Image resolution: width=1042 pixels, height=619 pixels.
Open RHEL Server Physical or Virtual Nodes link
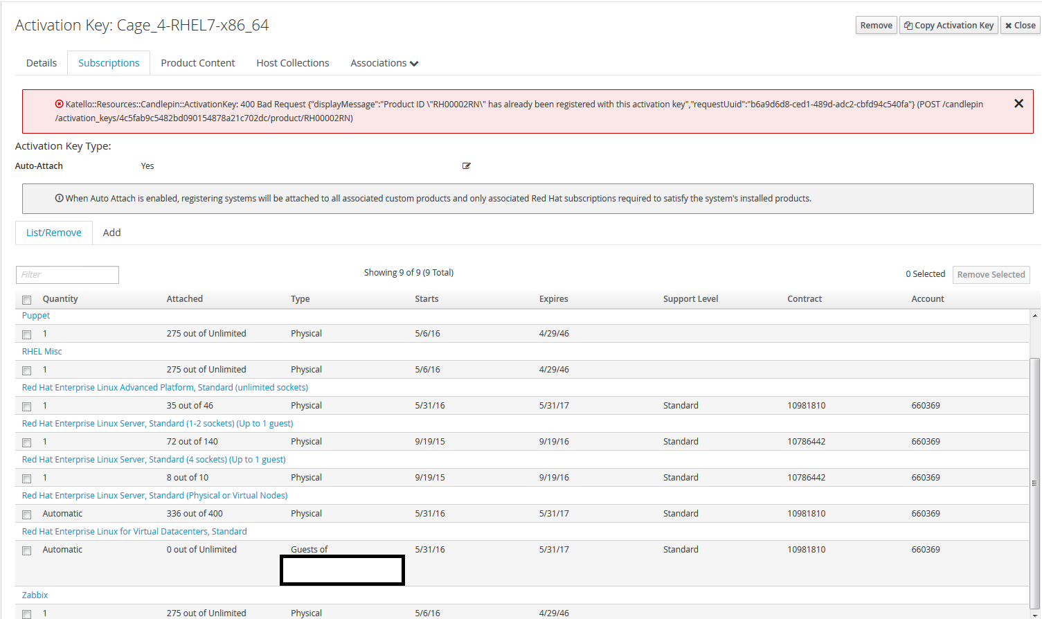click(155, 496)
